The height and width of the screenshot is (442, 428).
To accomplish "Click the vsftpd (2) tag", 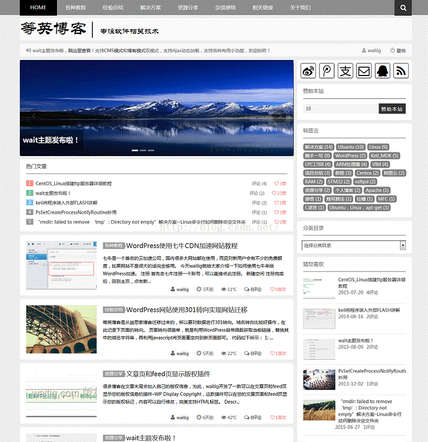I will [x=365, y=181].
